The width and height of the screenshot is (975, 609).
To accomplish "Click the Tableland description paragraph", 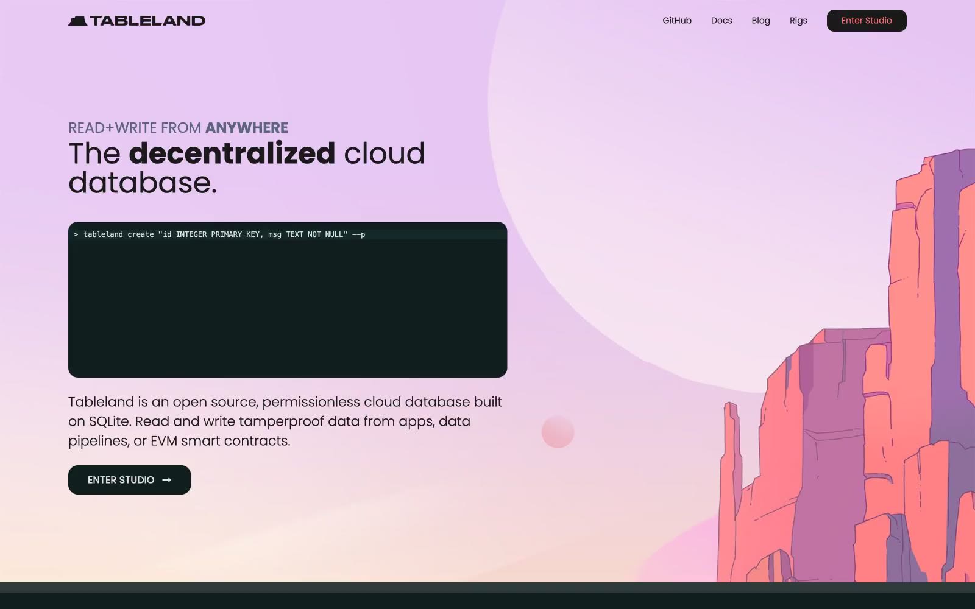I will 285,421.
